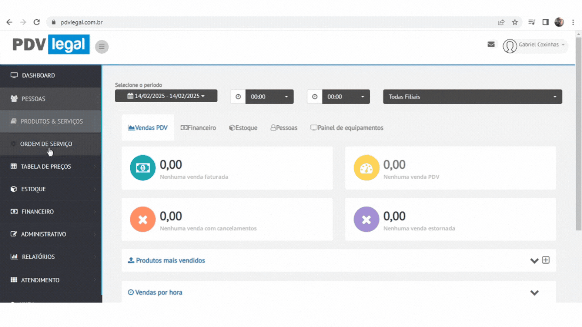The height and width of the screenshot is (327, 582).
Task: Click the purple refunded sales X icon
Action: [366, 220]
